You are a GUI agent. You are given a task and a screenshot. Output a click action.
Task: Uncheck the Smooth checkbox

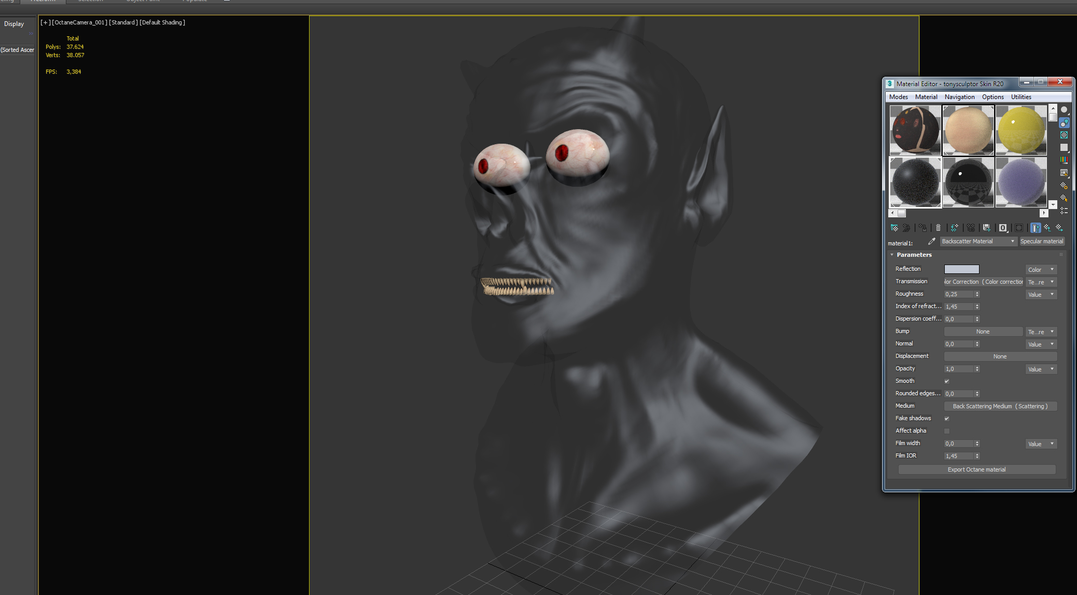coord(947,381)
